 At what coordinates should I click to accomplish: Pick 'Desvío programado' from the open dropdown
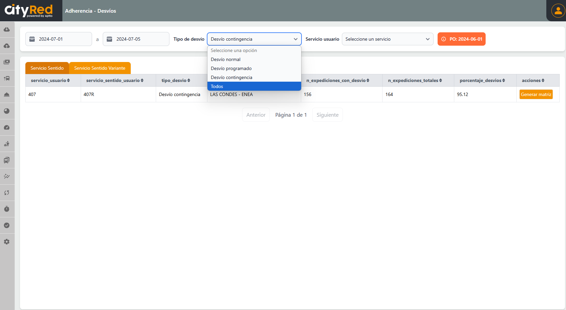coord(254,68)
